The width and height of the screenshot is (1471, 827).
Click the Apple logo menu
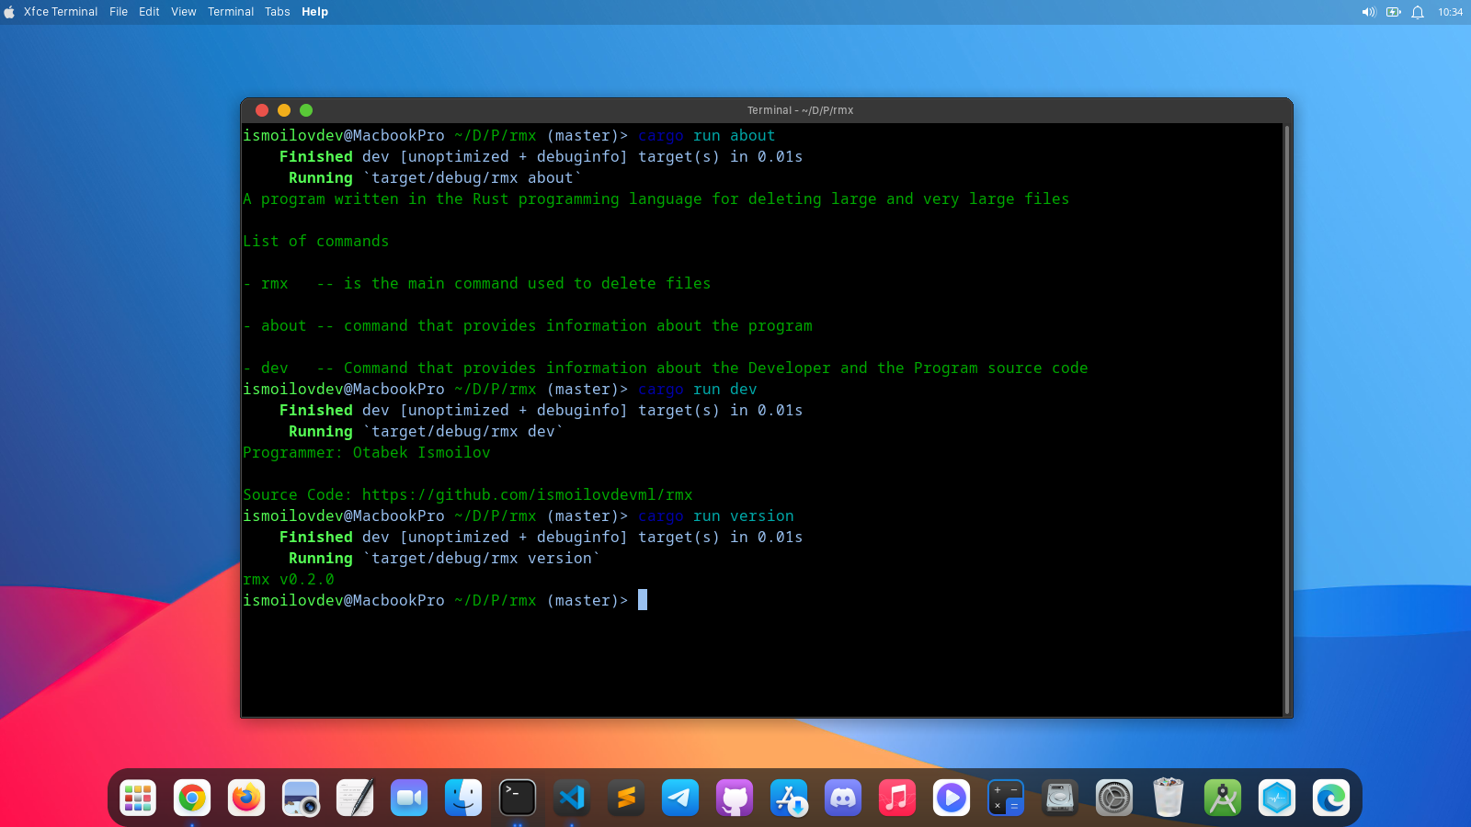tap(9, 12)
